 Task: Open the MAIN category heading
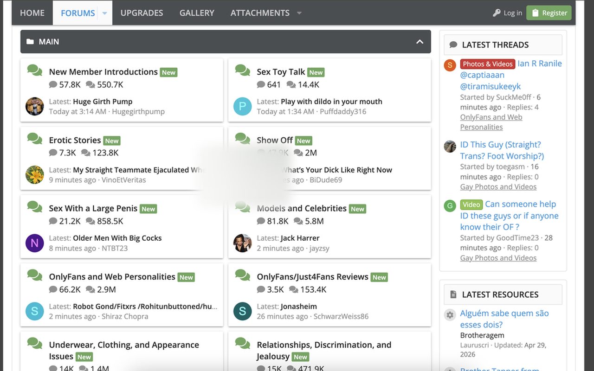49,42
